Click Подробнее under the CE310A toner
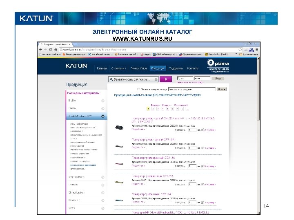The image size is (294, 220). [x=138, y=147]
